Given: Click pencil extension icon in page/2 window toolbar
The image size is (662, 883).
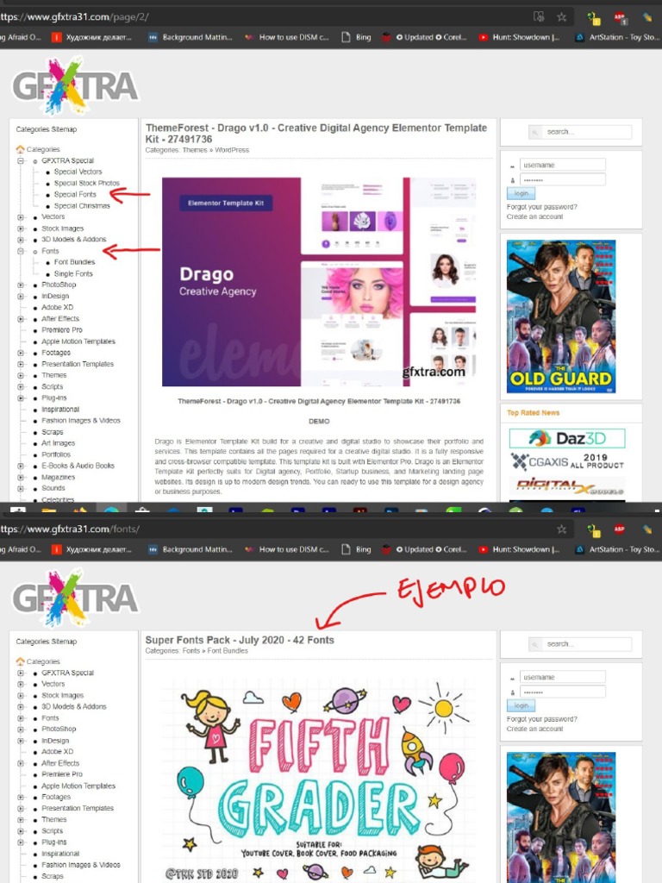Looking at the screenshot, I should click(x=646, y=17).
